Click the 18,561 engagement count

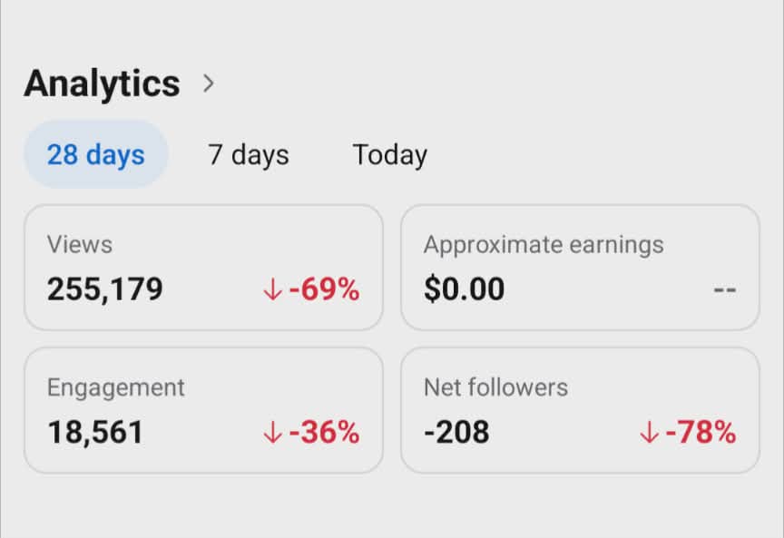95,432
